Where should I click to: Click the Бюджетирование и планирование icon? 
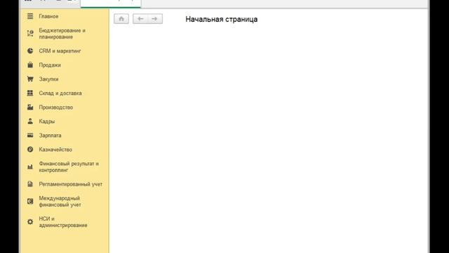(x=30, y=34)
